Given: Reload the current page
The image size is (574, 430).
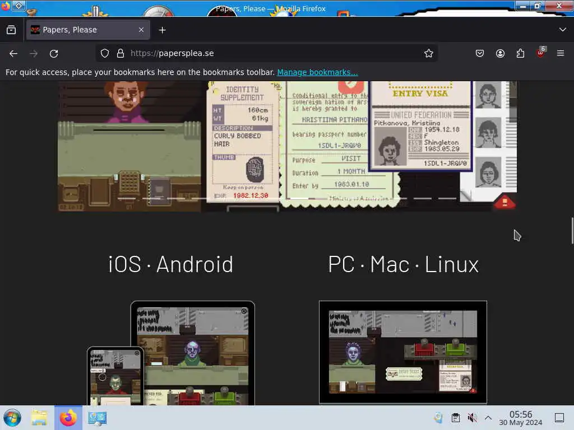Looking at the screenshot, I should (54, 53).
